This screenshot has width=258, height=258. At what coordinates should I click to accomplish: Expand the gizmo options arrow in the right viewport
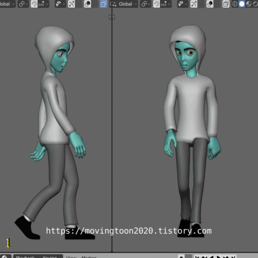click(201, 4)
